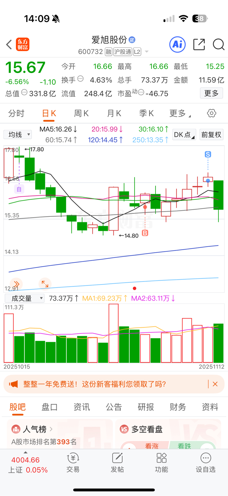Open the 功能 features button

click(x=161, y=462)
